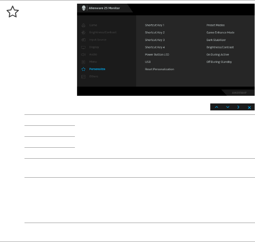Open the Display menu
Image resolution: width=255 pixels, height=242 pixels.
tap(94, 47)
